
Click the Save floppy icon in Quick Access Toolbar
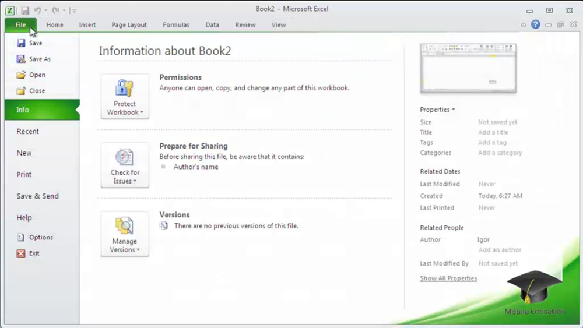point(25,10)
